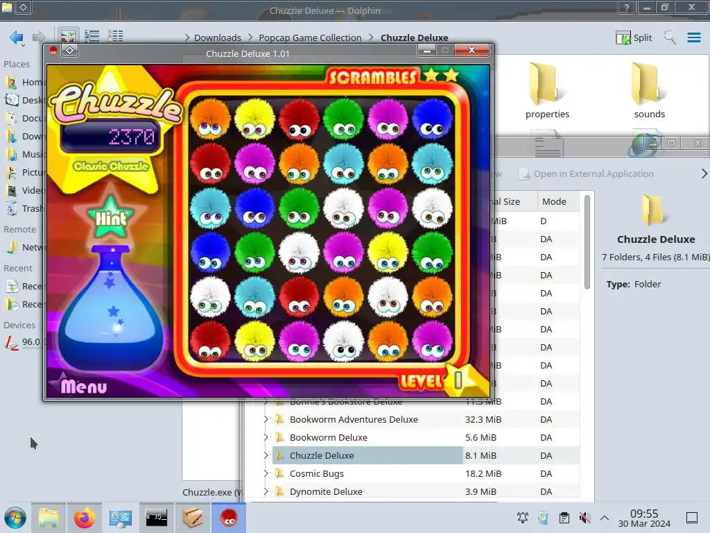Screen dimensions: 710x533
Task: Open the Chuzzle Menu
Action: [x=84, y=386]
